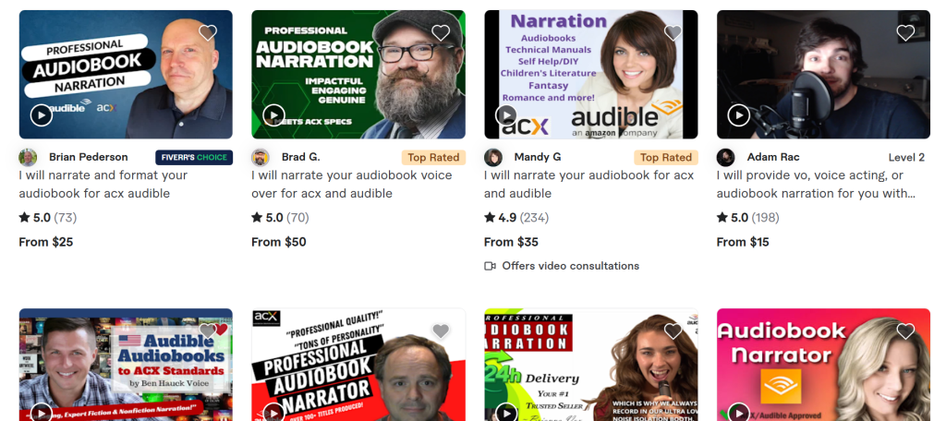
Task: Click Adam Rac's profile avatar
Action: [x=725, y=158]
